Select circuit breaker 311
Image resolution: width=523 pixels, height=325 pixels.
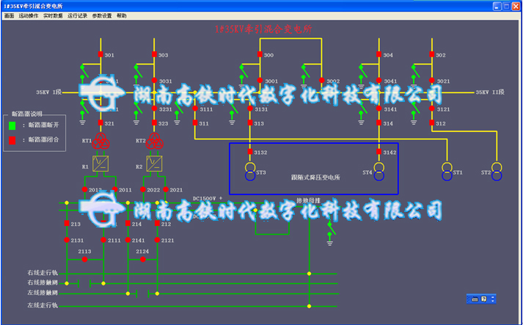click(x=195, y=123)
